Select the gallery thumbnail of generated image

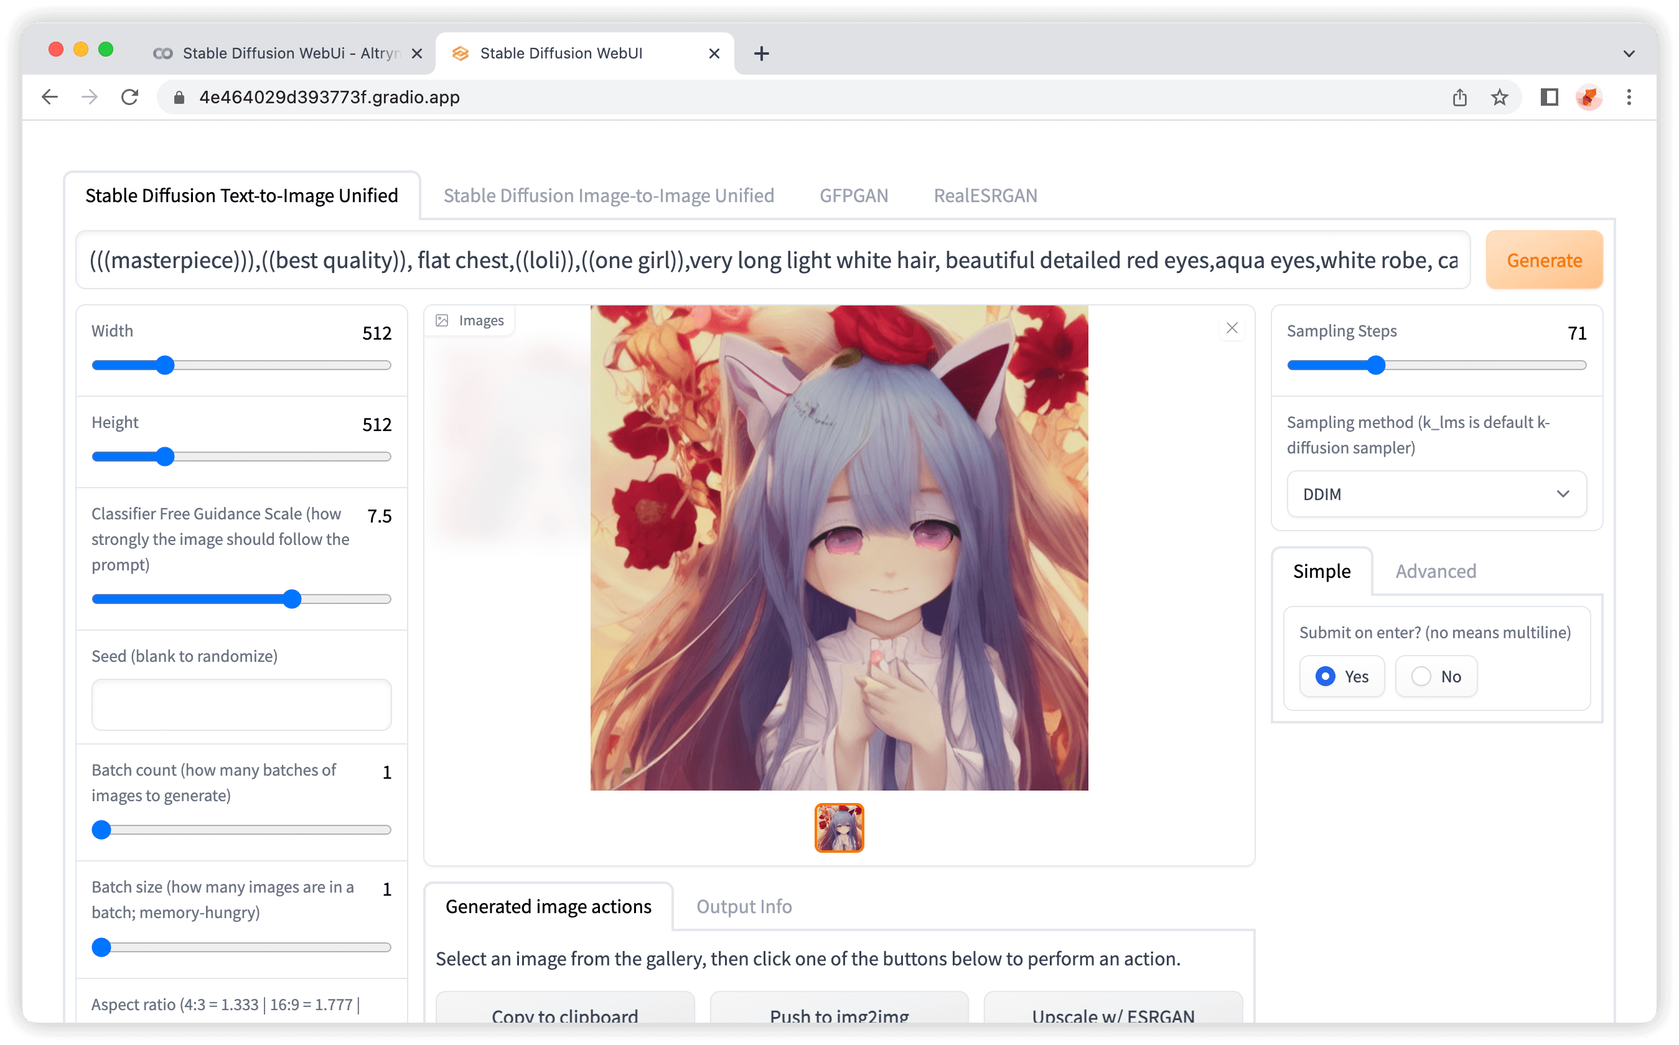point(839,827)
